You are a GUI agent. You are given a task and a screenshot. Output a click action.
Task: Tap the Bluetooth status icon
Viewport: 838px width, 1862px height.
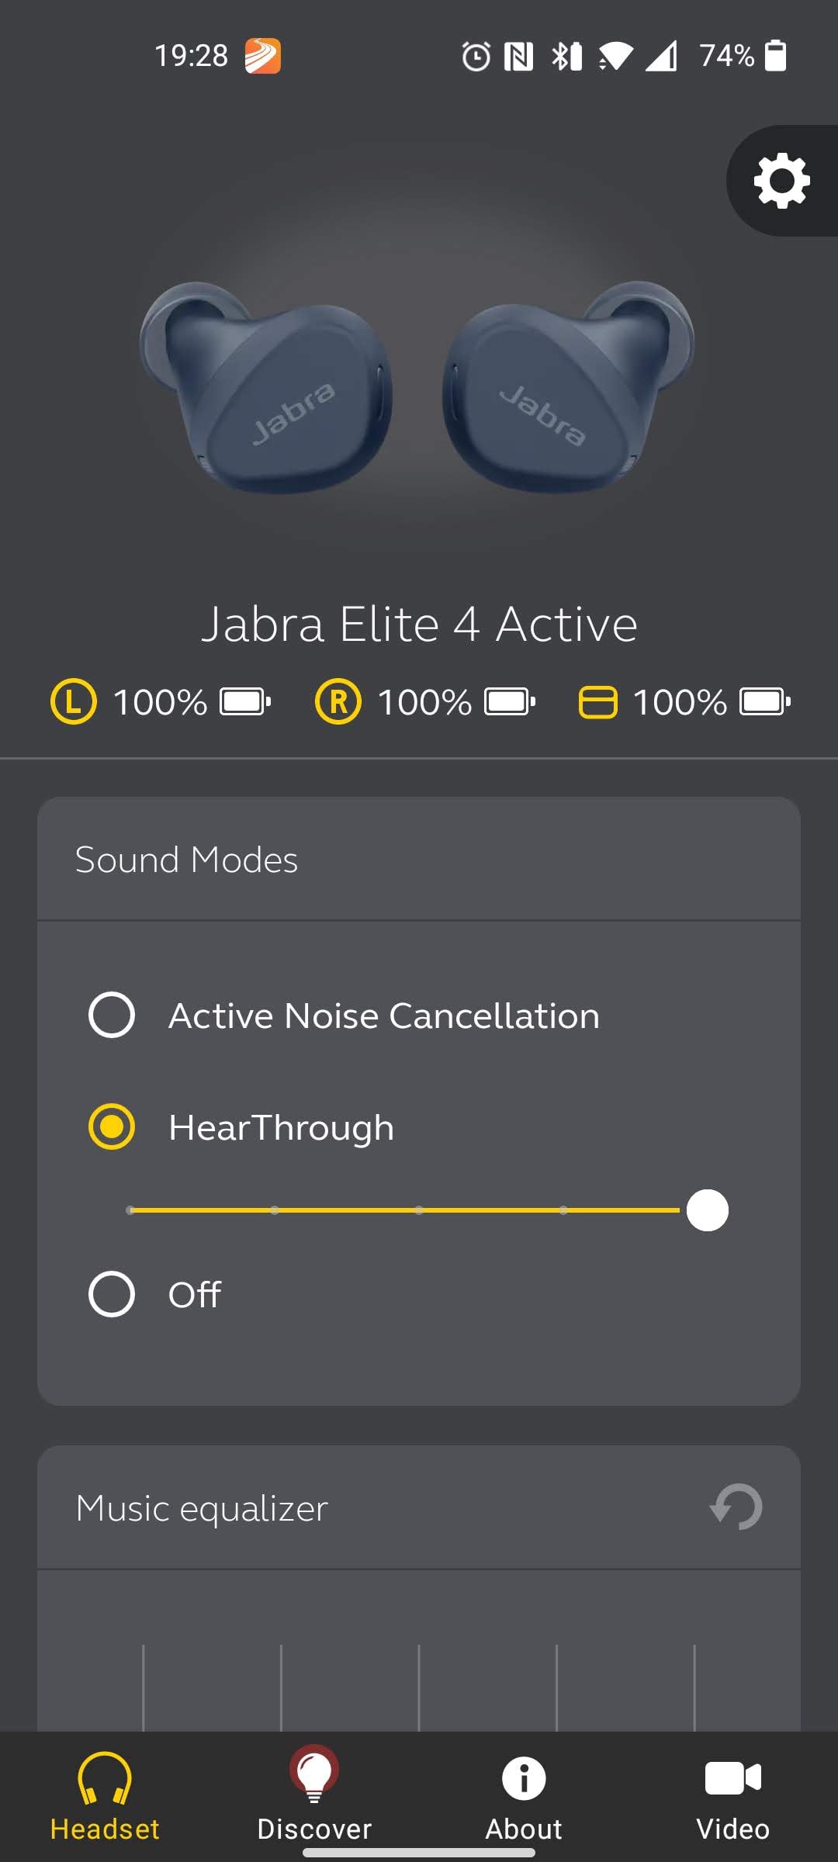566,56
